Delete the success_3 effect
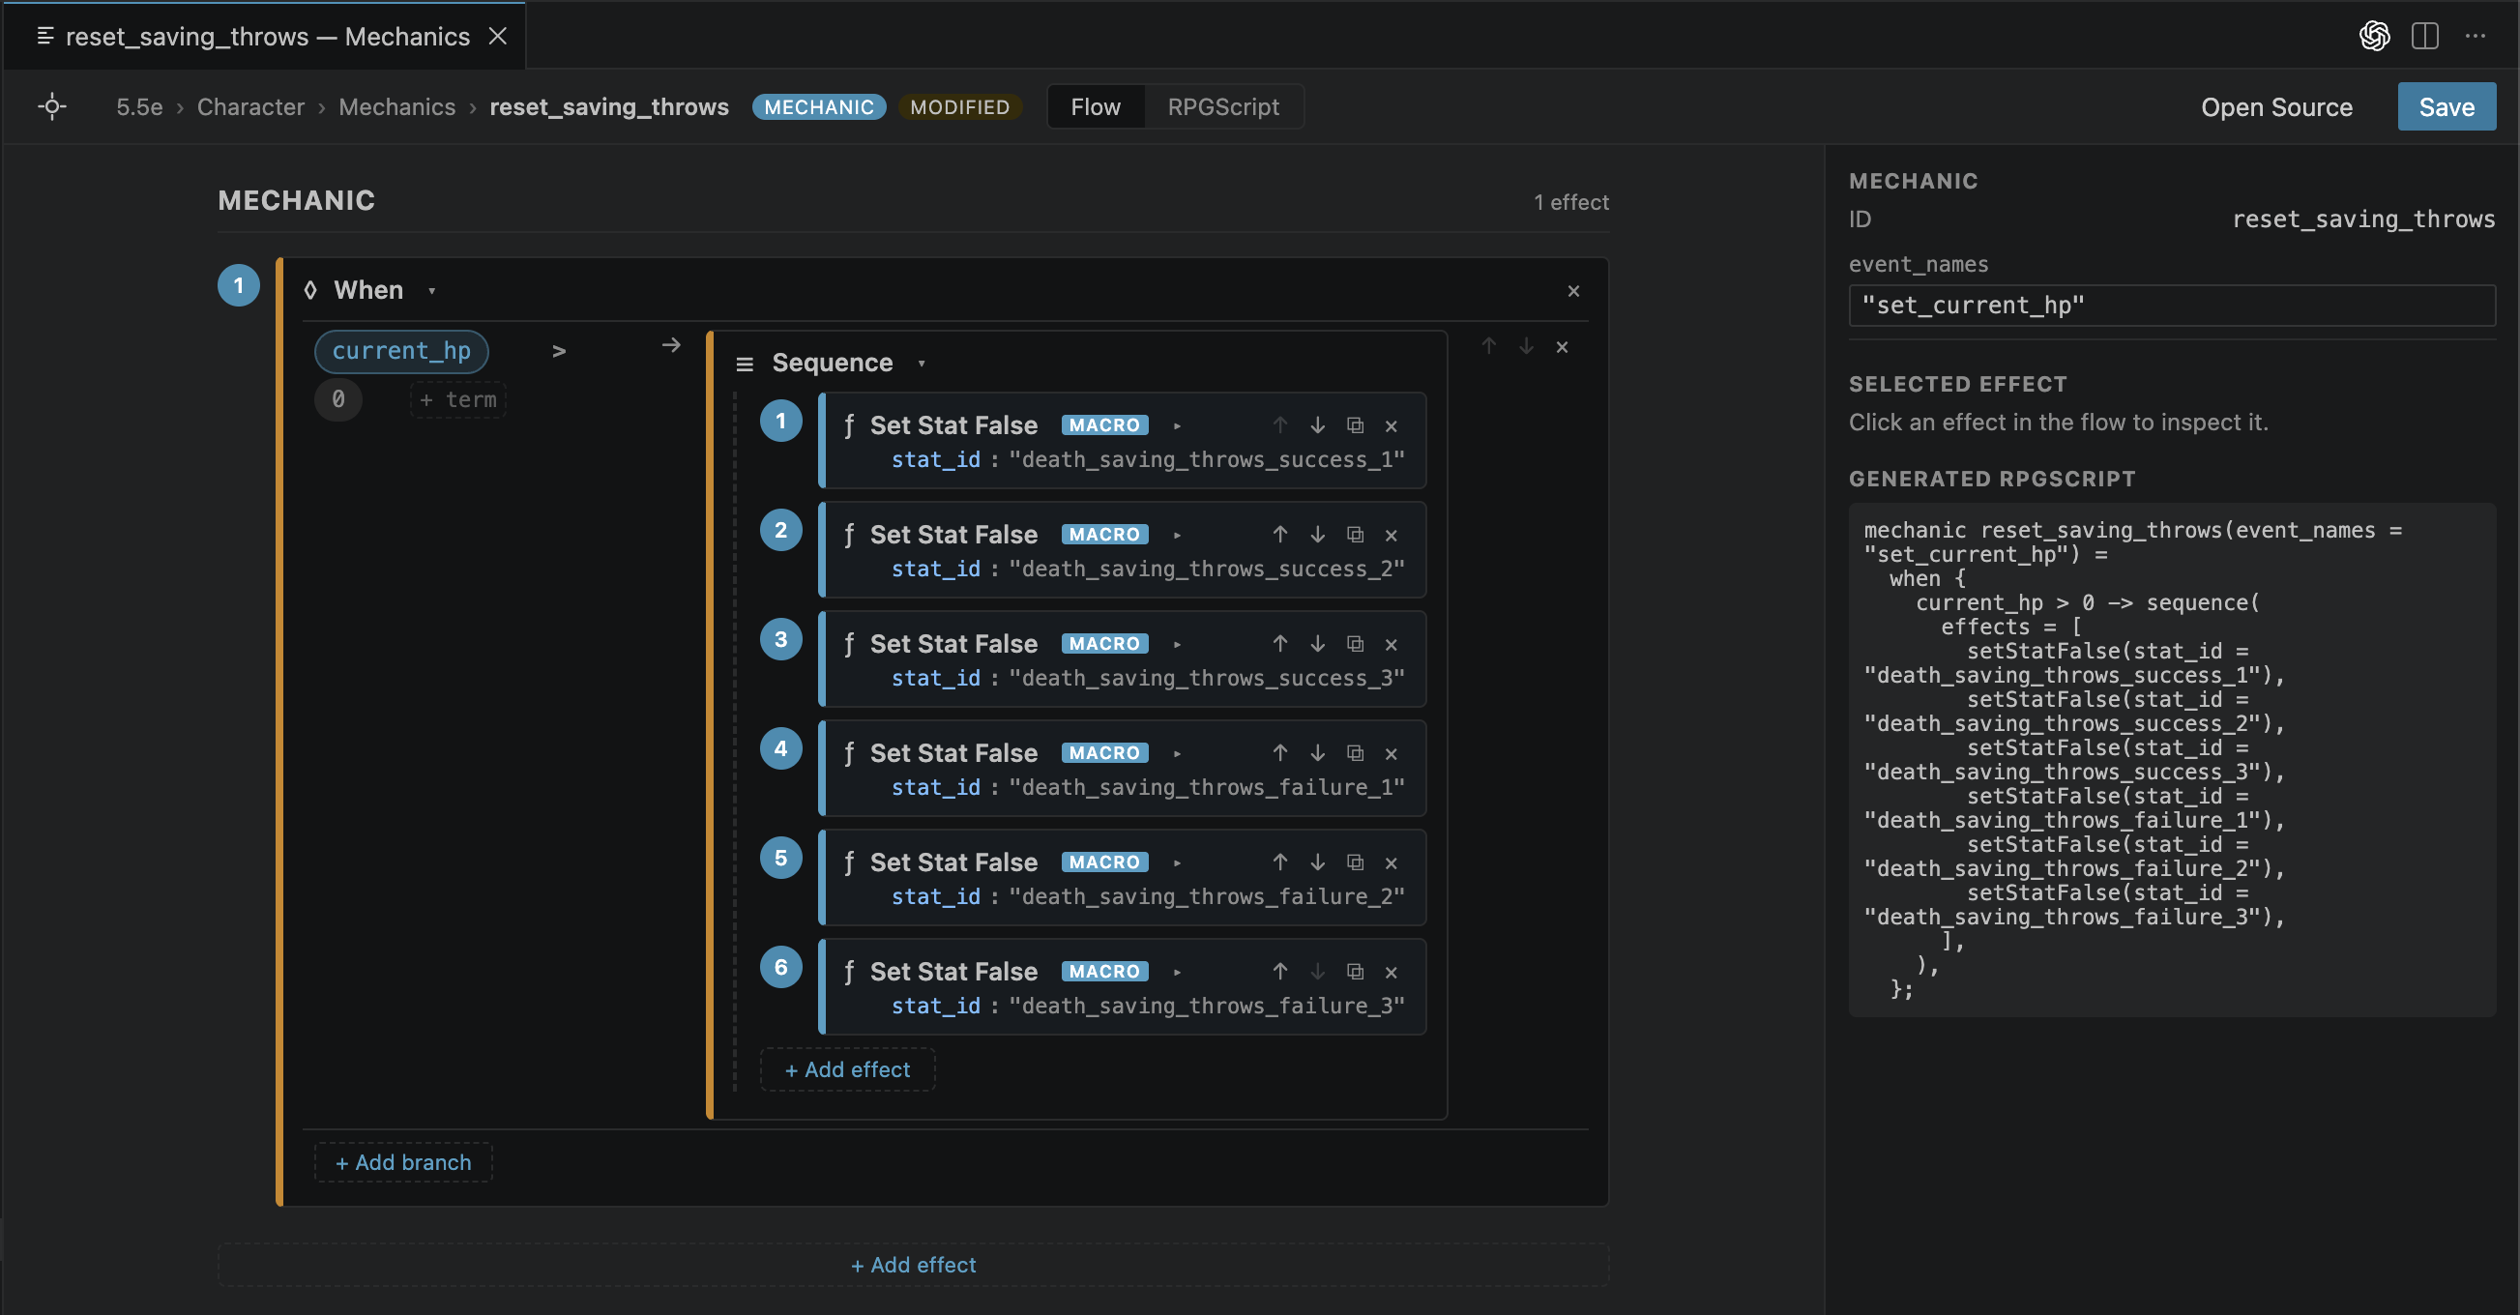 1392,644
